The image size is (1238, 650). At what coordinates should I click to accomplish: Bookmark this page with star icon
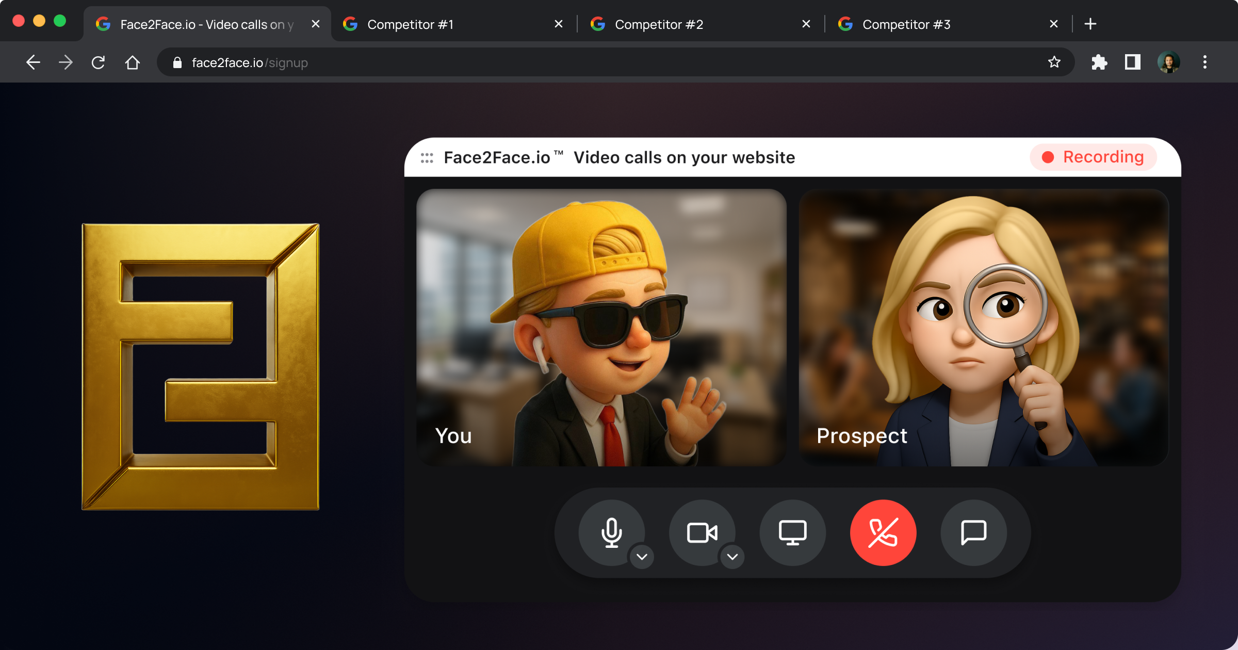(1054, 62)
